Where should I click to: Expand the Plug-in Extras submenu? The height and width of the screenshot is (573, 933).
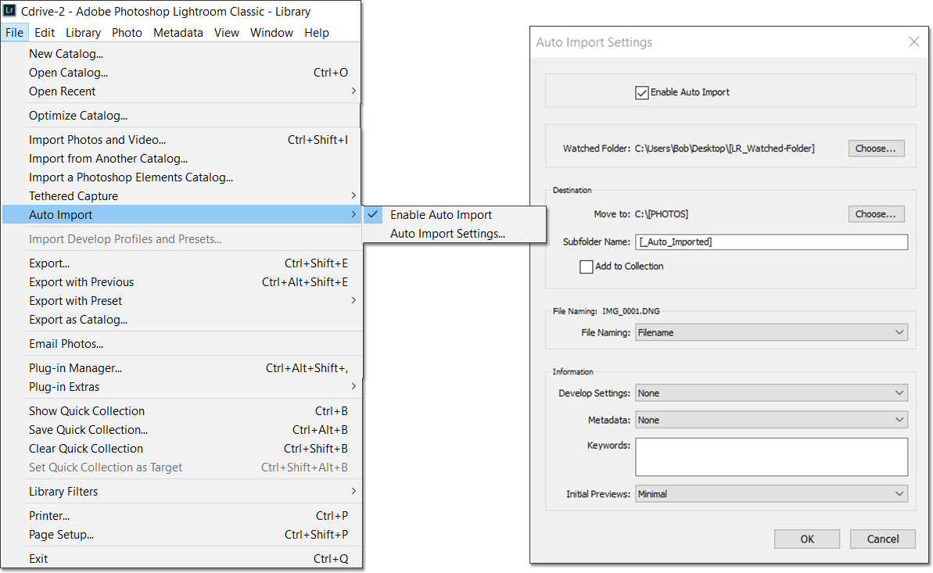point(181,387)
